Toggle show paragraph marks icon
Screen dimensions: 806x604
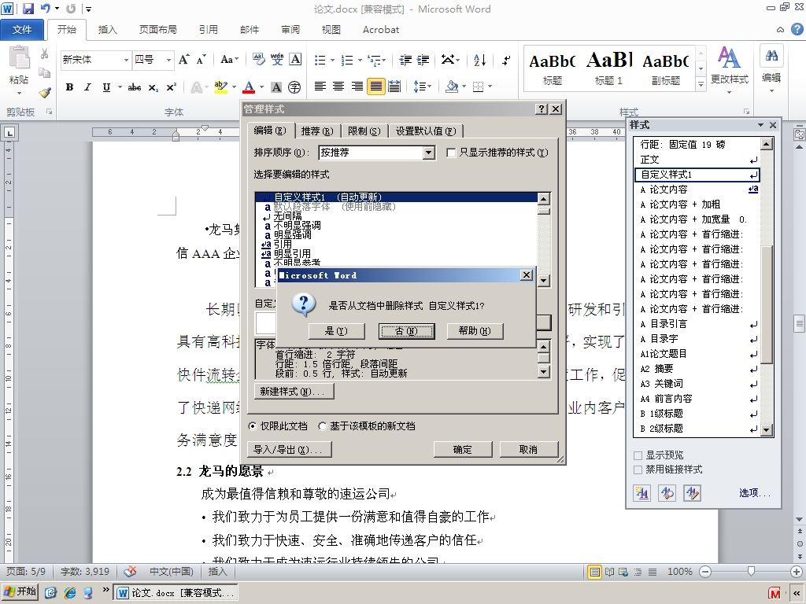point(506,60)
